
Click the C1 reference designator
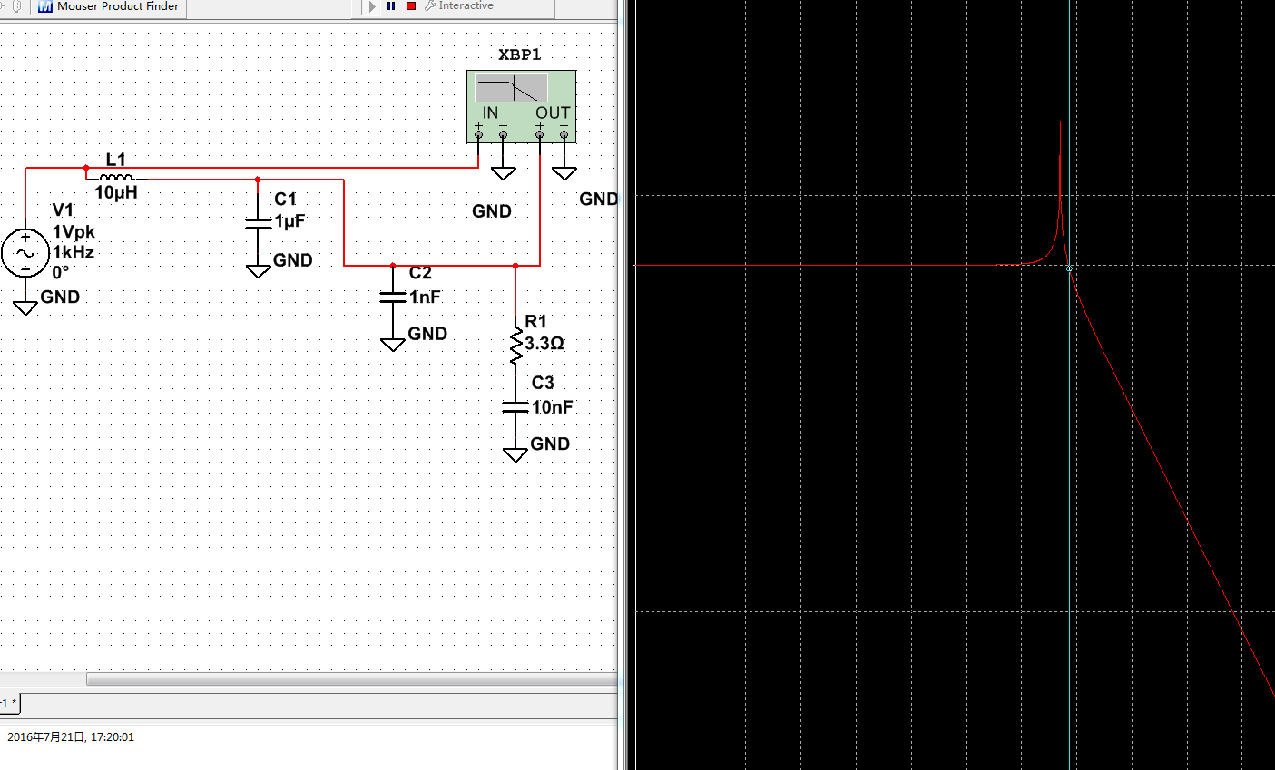click(286, 200)
